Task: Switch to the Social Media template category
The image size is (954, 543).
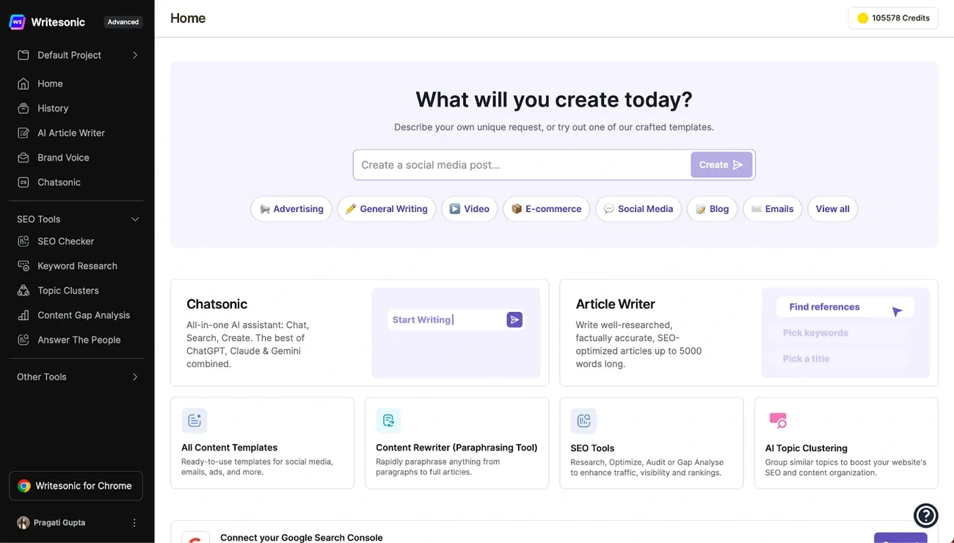Action: coord(638,208)
